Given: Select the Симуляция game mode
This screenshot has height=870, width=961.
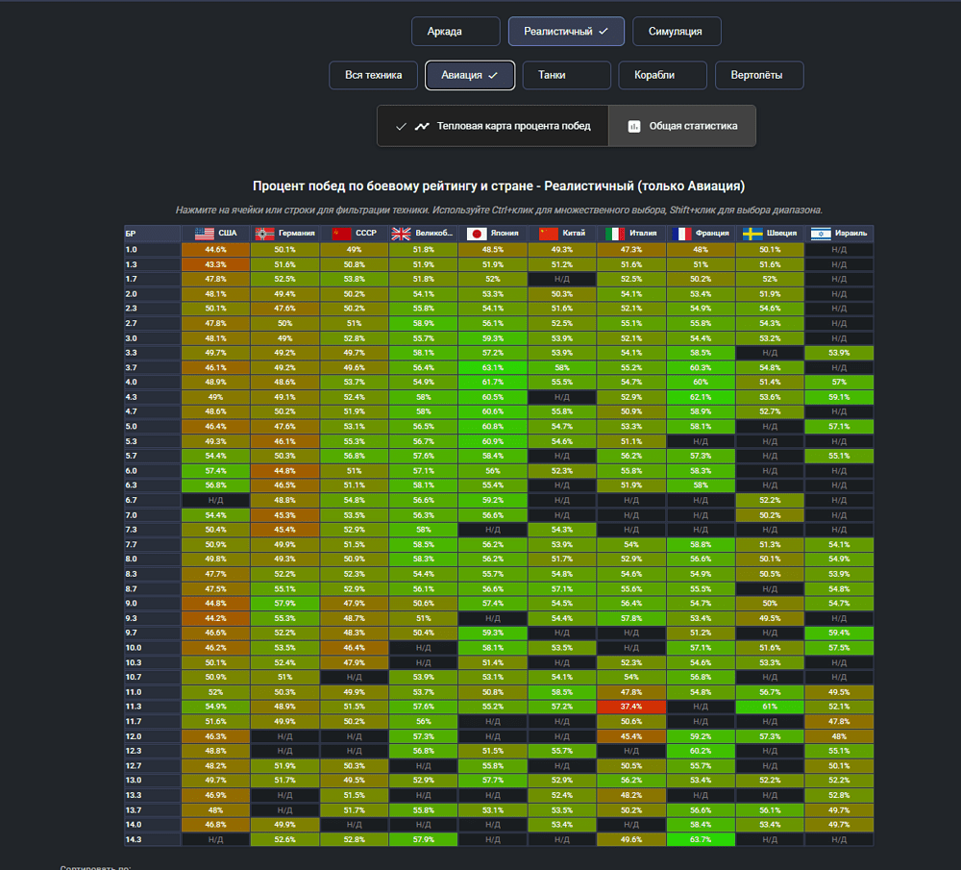Looking at the screenshot, I should (x=677, y=31).
